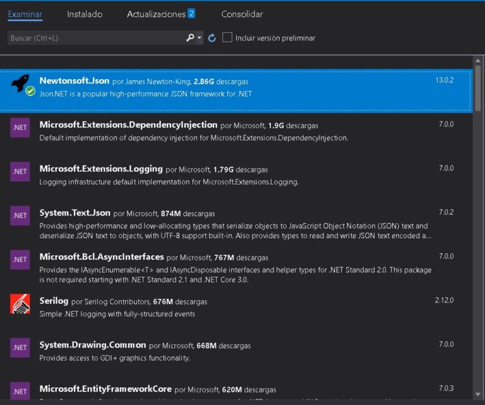Open the Actualizaciones tab
This screenshot has height=405, width=485.
click(x=156, y=15)
